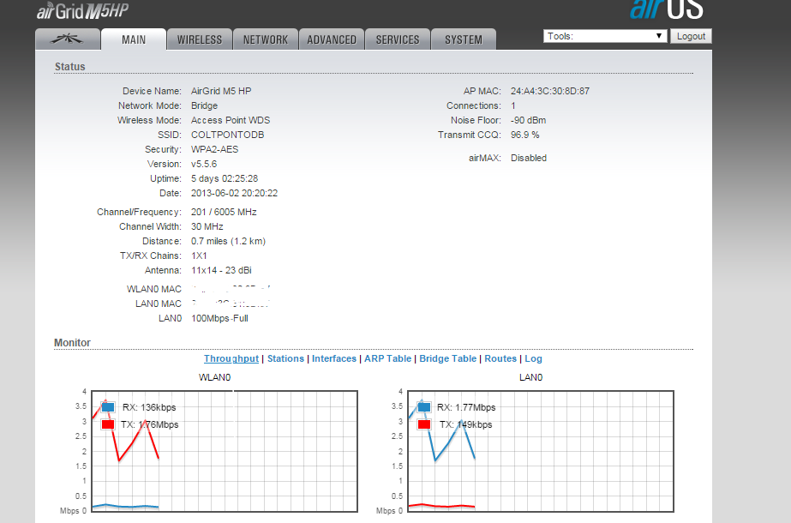Open the Stations monitor link
The height and width of the screenshot is (523, 791).
pyautogui.click(x=285, y=358)
